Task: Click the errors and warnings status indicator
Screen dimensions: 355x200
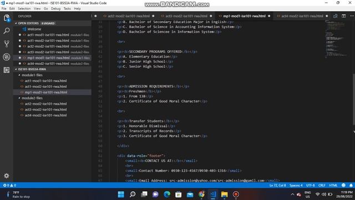Action: coord(9,185)
